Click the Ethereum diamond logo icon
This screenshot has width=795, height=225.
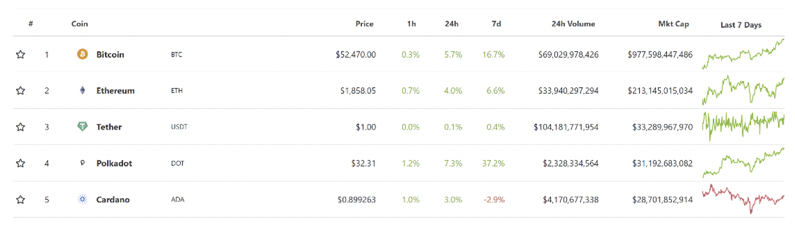click(x=82, y=91)
